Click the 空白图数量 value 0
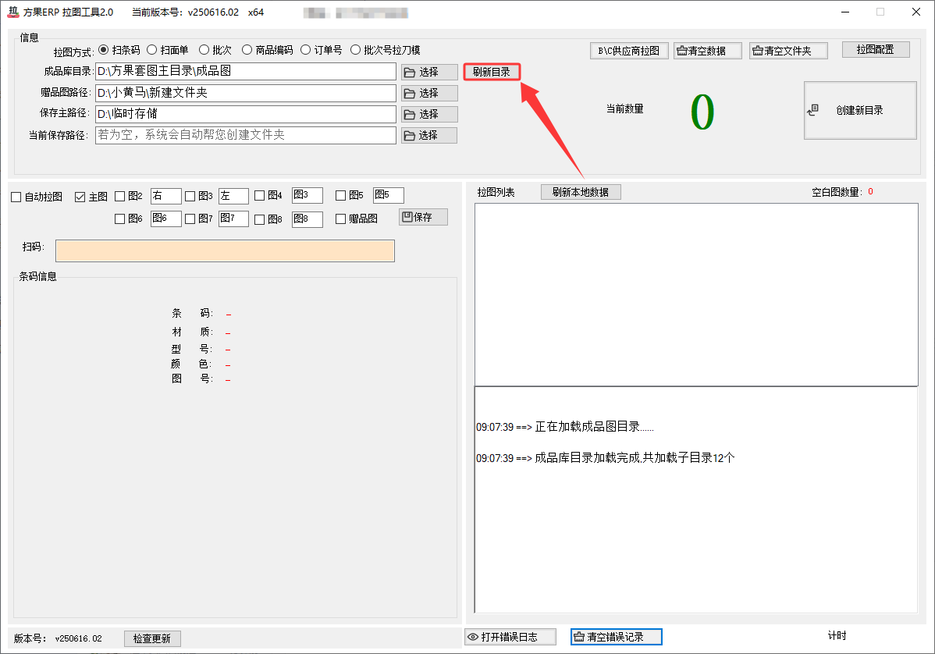Screen dimensions: 935x654 pos(870,191)
